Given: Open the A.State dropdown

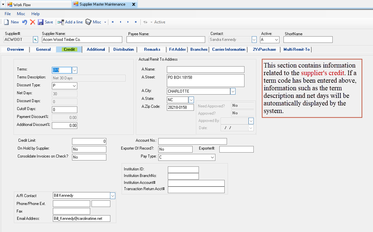Looking at the screenshot, I should click(x=191, y=100).
